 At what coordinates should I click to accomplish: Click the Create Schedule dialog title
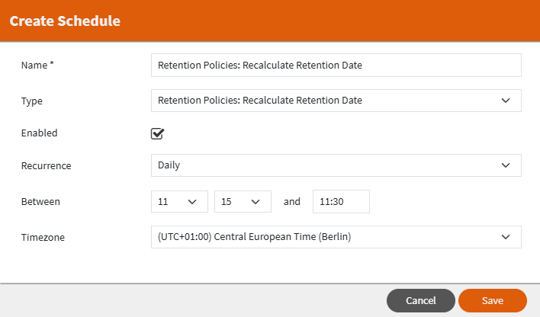tap(65, 21)
